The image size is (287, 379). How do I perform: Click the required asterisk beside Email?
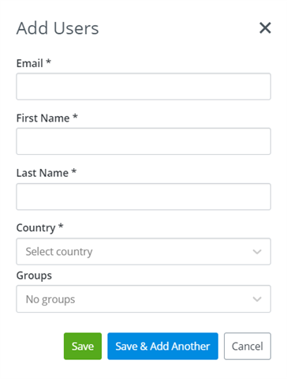[x=48, y=62]
